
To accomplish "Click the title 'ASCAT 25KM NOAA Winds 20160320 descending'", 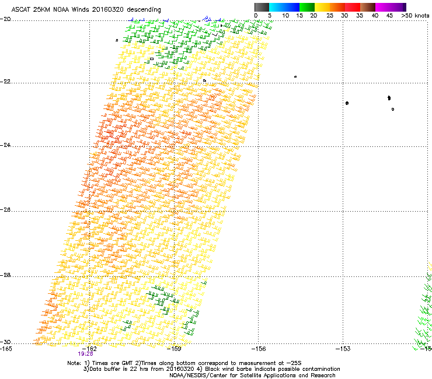I will [86, 10].
